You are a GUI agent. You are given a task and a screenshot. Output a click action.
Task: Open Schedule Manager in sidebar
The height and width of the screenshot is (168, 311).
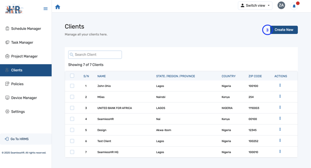pos(26,29)
